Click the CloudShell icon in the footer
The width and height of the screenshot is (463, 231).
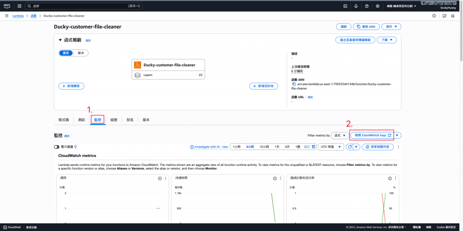pos(5,227)
